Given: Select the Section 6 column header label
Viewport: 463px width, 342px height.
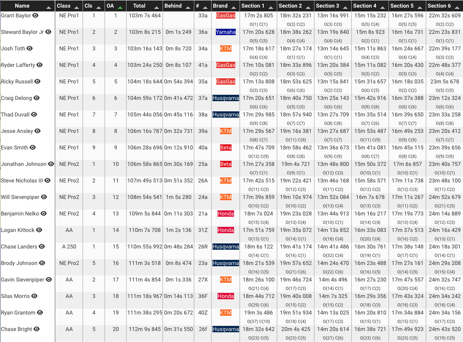Looking at the screenshot, I should click(x=439, y=6).
